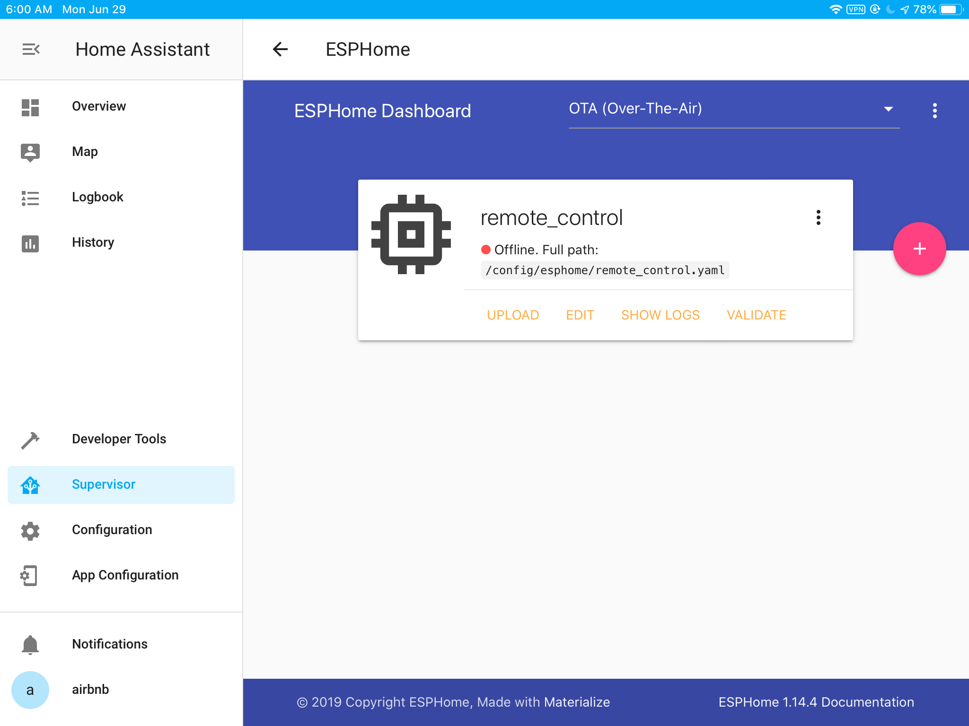The height and width of the screenshot is (726, 969).
Task: Open ESPHome Dashboard three-dot menu
Action: [x=934, y=111]
